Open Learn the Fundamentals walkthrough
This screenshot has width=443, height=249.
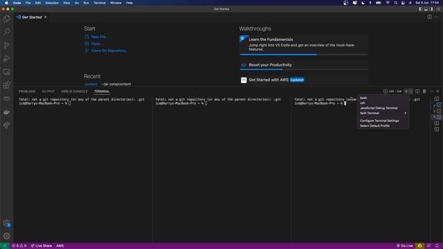(303, 44)
